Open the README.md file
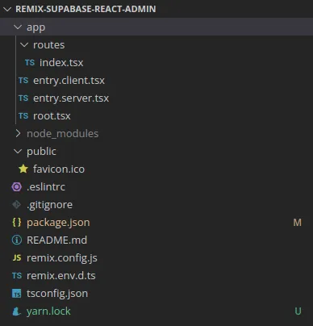 click(x=57, y=240)
